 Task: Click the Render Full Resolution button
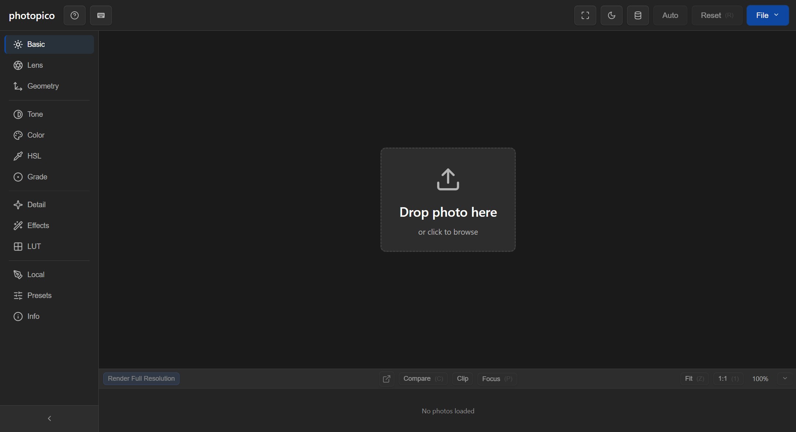click(x=141, y=379)
